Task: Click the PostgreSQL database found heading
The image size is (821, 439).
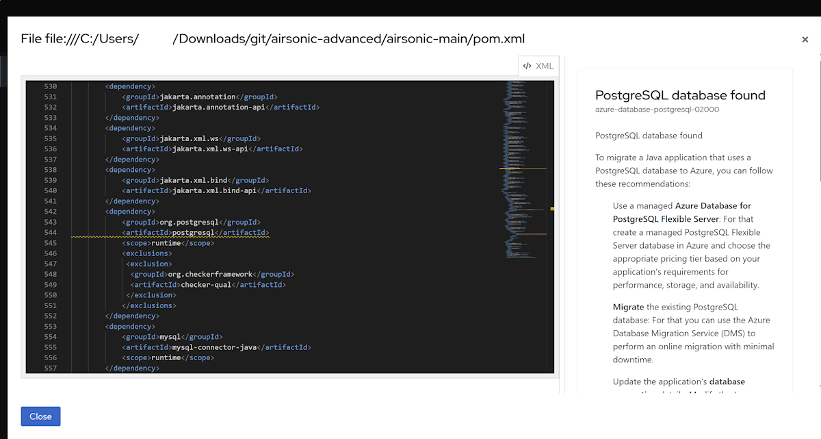Action: point(680,95)
